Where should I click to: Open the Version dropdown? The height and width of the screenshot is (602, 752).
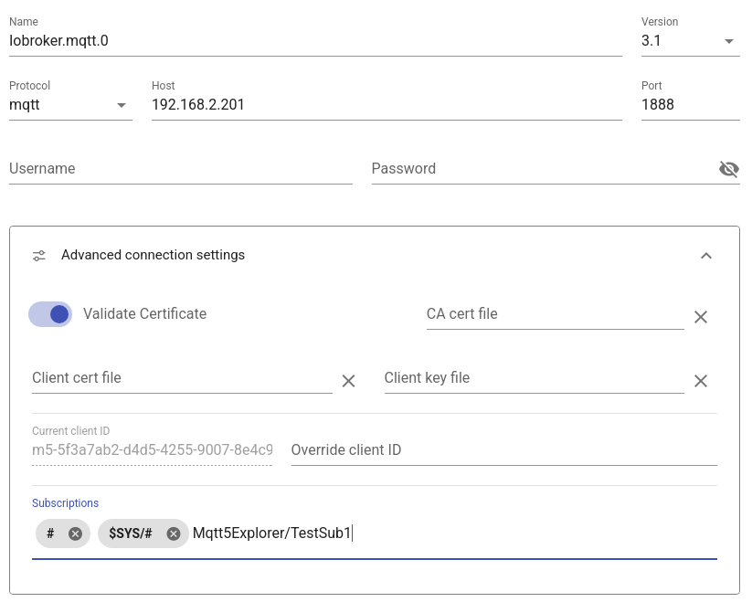tap(690, 41)
